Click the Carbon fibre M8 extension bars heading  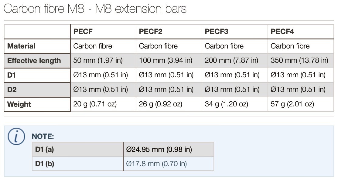pos(95,9)
